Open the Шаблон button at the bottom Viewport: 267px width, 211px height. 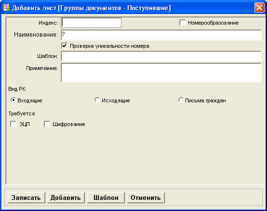pos(106,197)
